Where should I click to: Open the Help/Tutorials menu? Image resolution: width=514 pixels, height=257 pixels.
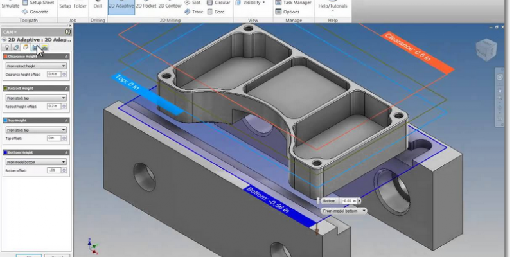click(332, 6)
